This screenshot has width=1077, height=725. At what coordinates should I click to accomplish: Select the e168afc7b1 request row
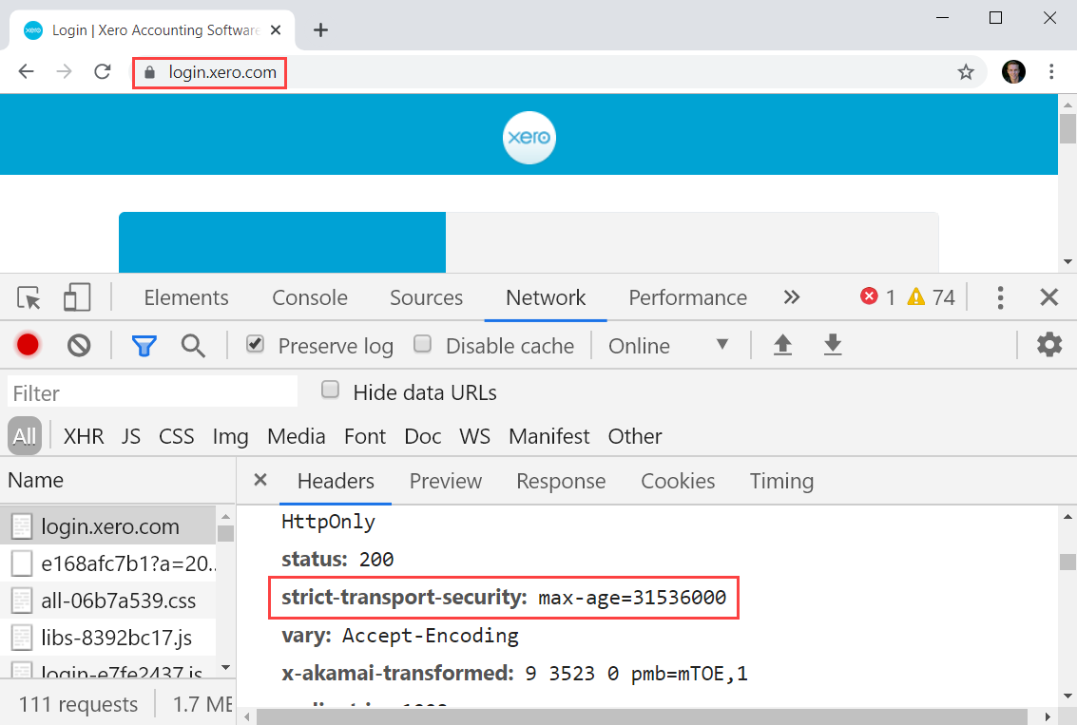pos(107,563)
